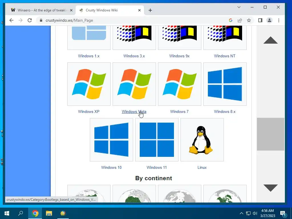
Task: Click the Chrome taskbar icon
Action: coord(35,213)
